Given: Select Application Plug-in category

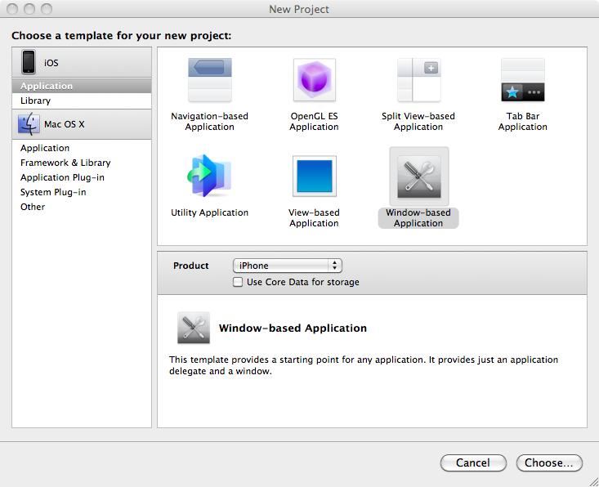Looking at the screenshot, I should coord(62,177).
